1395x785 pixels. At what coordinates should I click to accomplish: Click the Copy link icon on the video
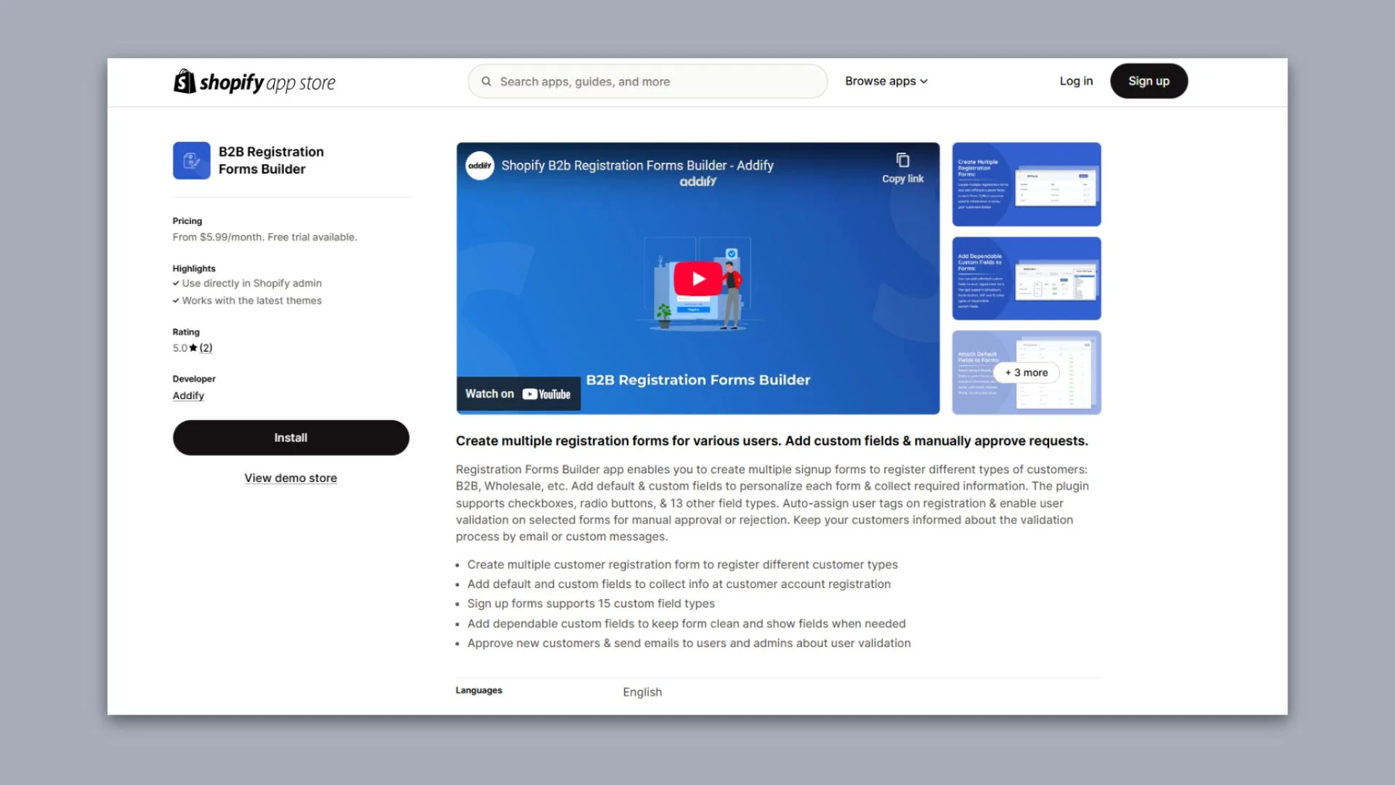click(902, 161)
